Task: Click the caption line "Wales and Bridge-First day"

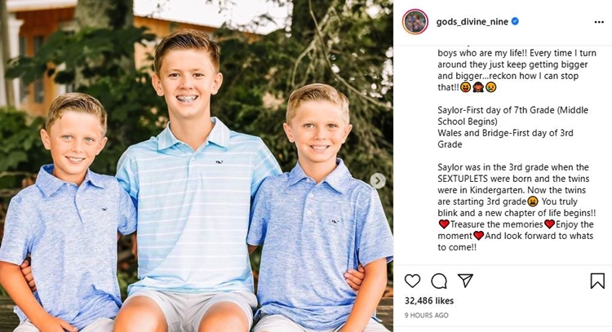Action: [x=505, y=133]
